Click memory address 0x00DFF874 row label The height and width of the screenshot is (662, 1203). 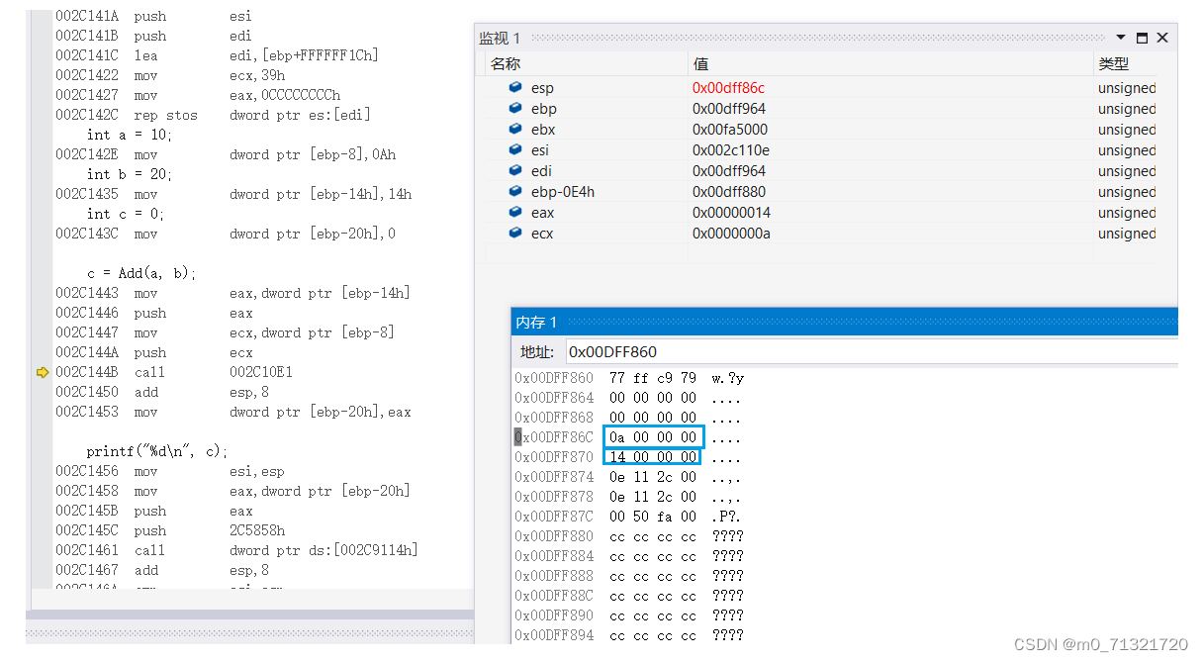[554, 477]
